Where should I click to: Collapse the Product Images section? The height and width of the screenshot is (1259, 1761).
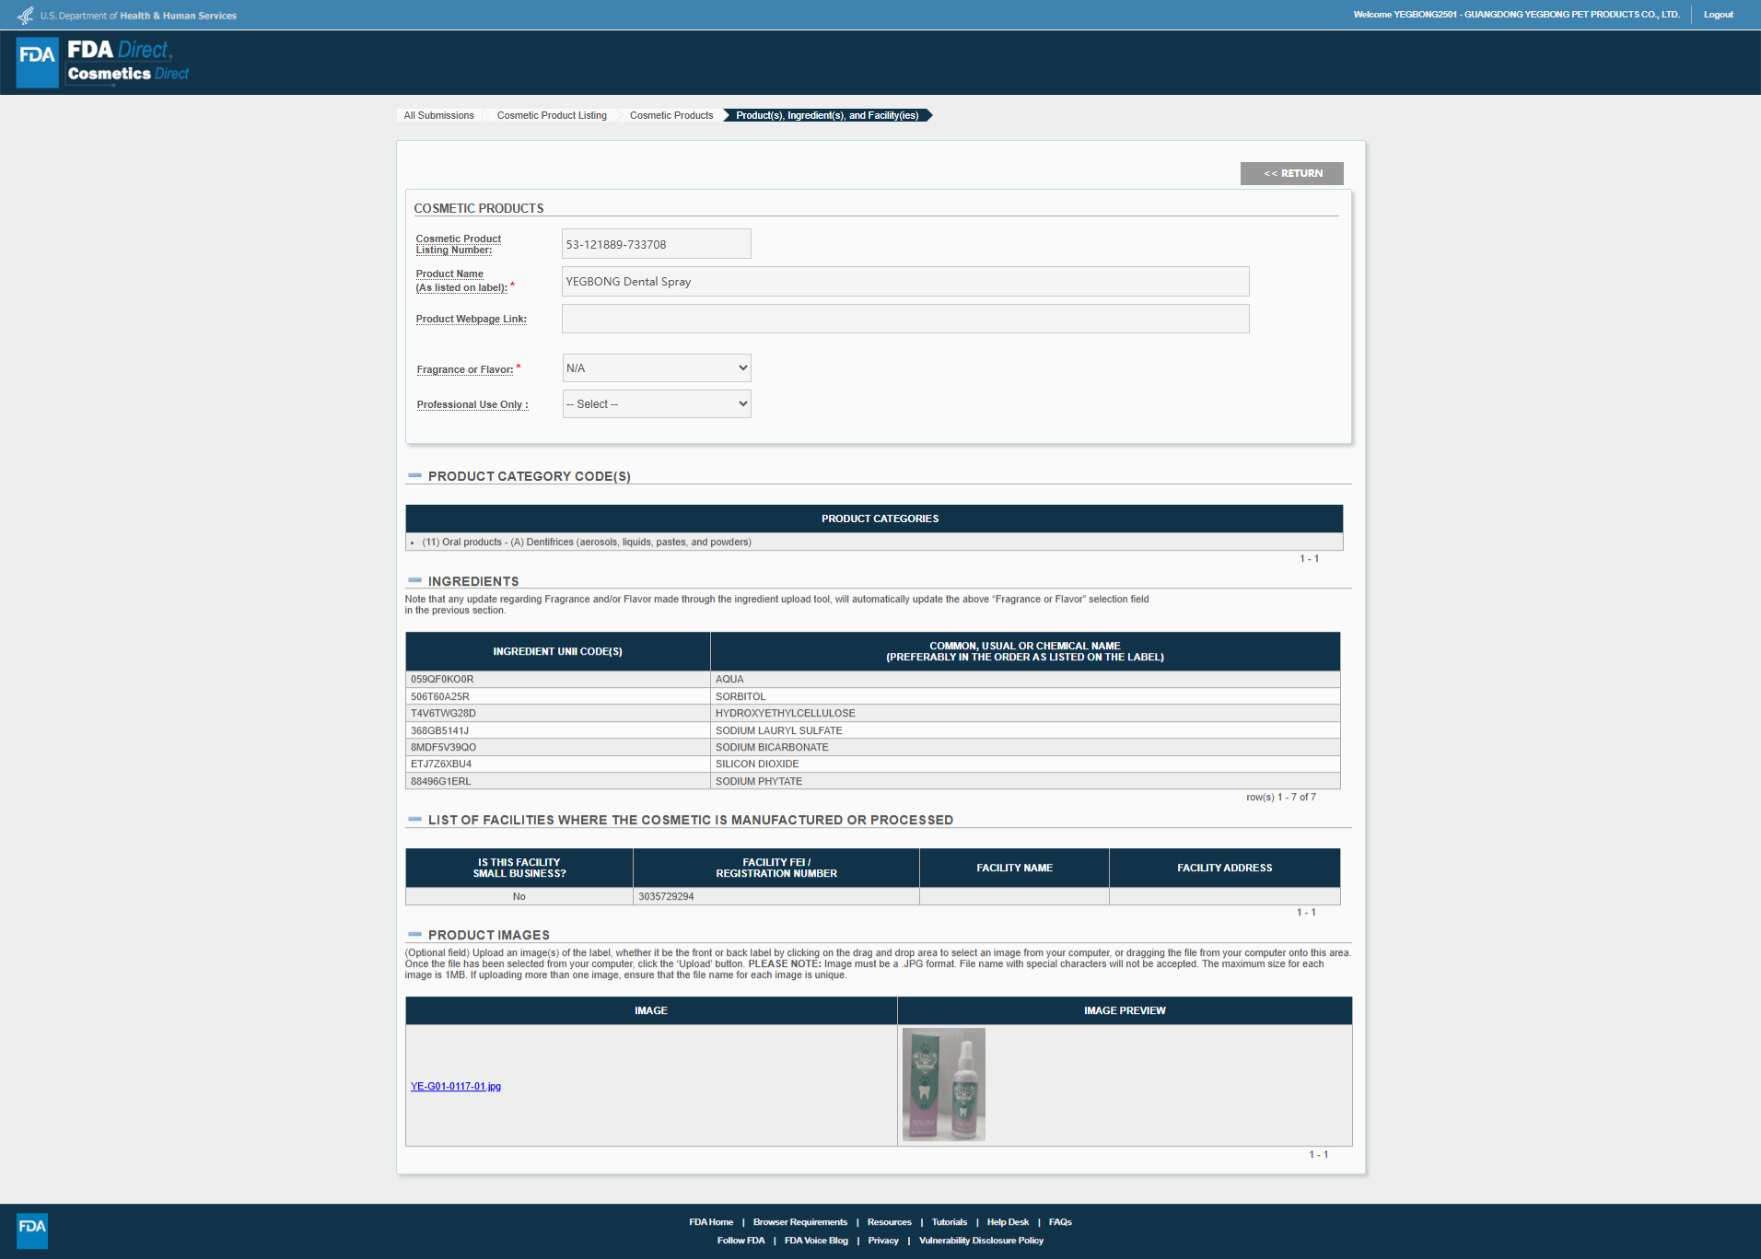(414, 935)
